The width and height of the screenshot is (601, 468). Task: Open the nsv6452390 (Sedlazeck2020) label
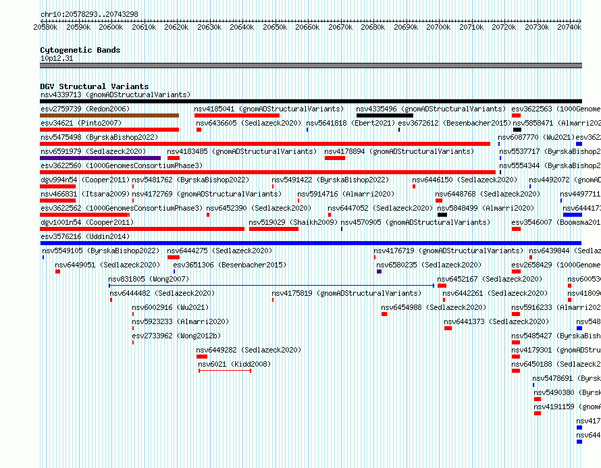[x=259, y=208]
